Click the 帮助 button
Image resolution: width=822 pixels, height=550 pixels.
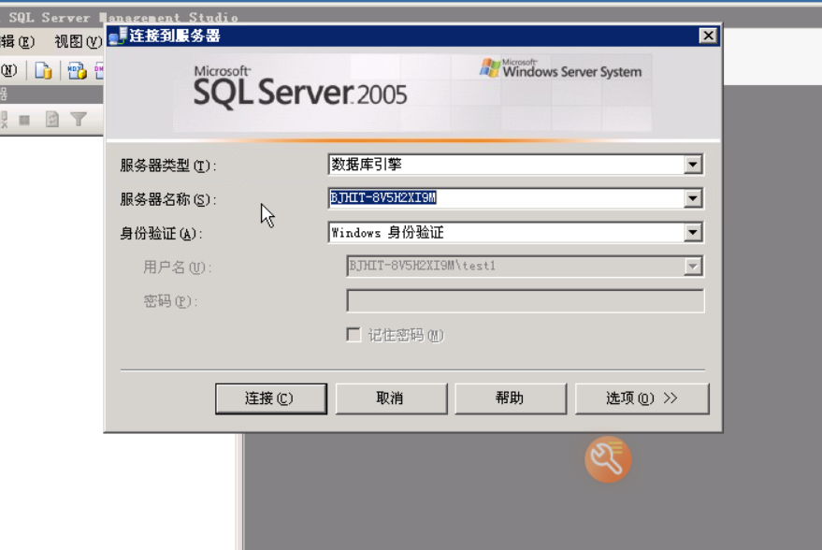511,398
